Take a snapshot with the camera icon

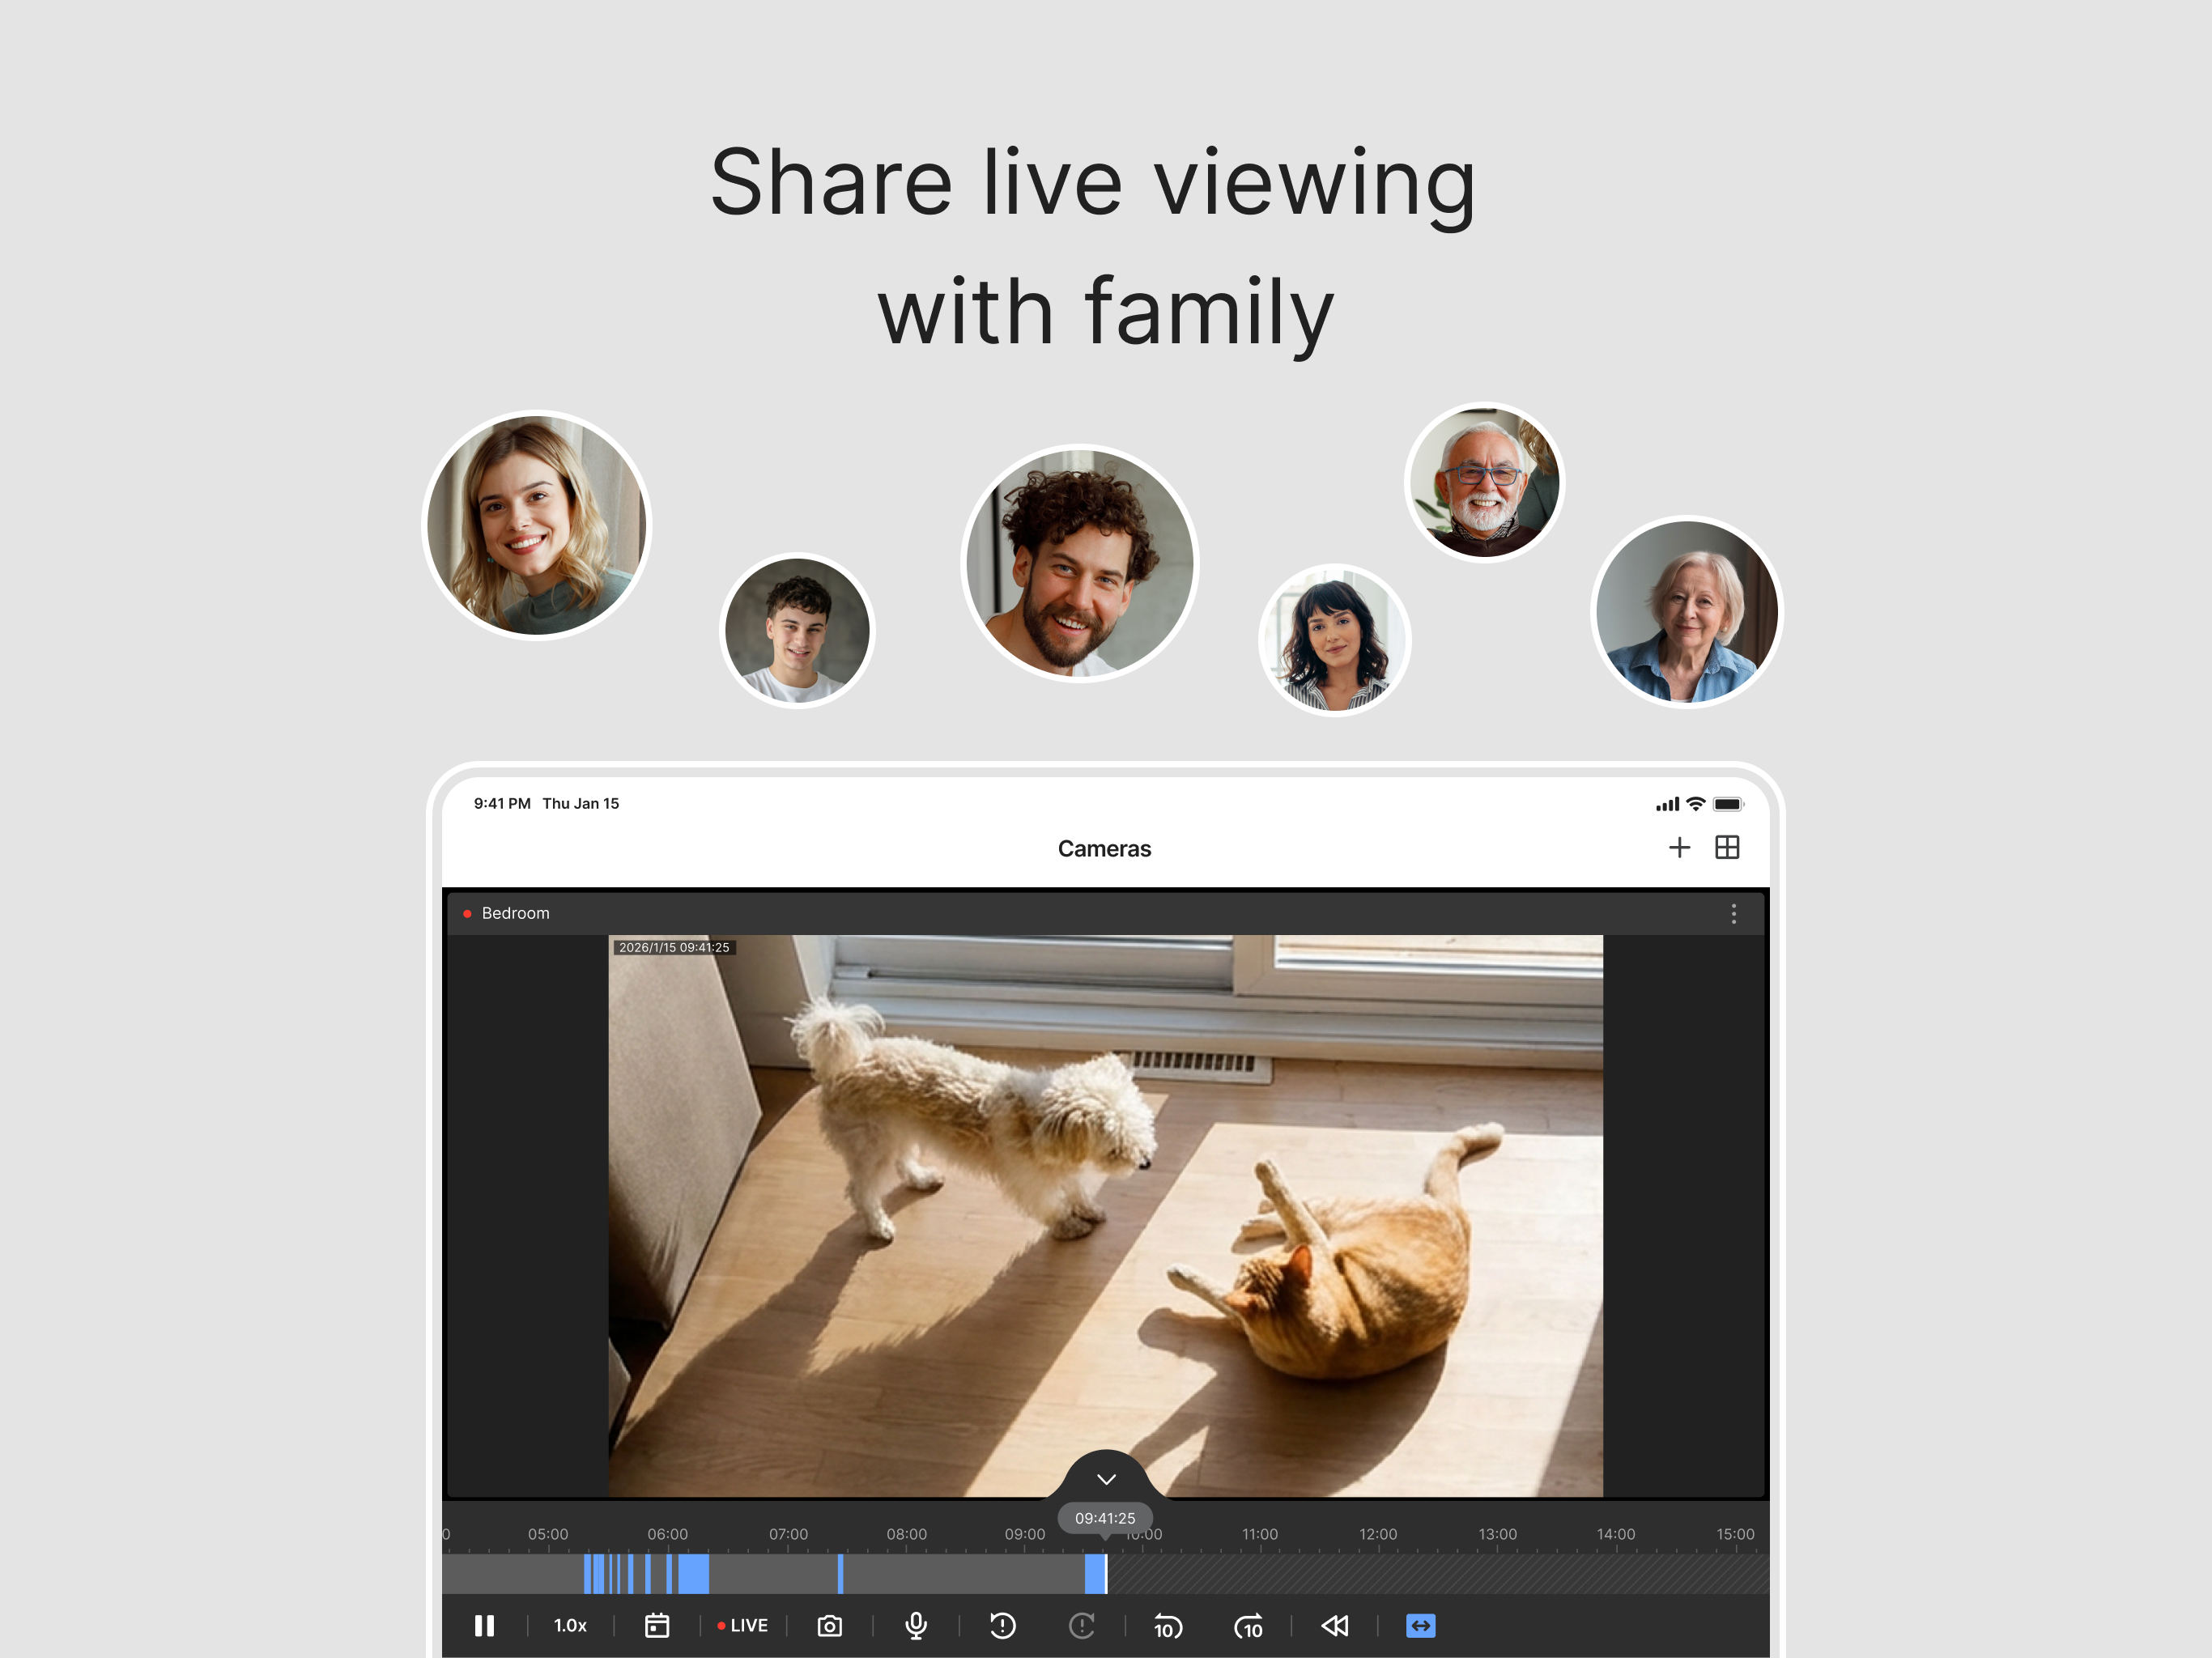[829, 1626]
